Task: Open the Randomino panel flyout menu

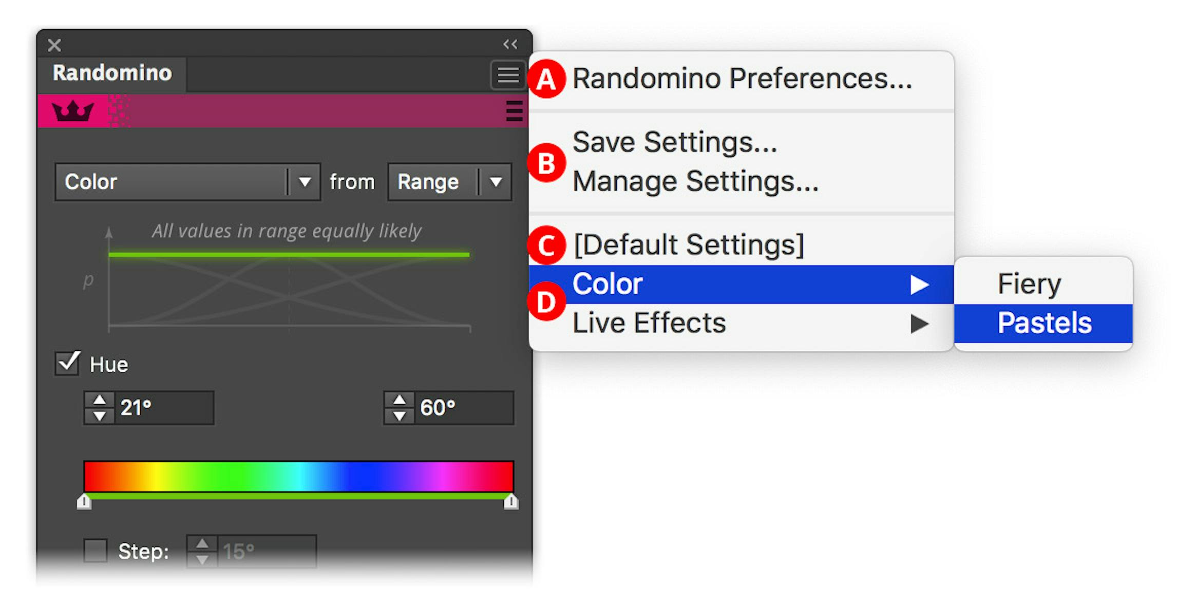Action: (x=507, y=75)
